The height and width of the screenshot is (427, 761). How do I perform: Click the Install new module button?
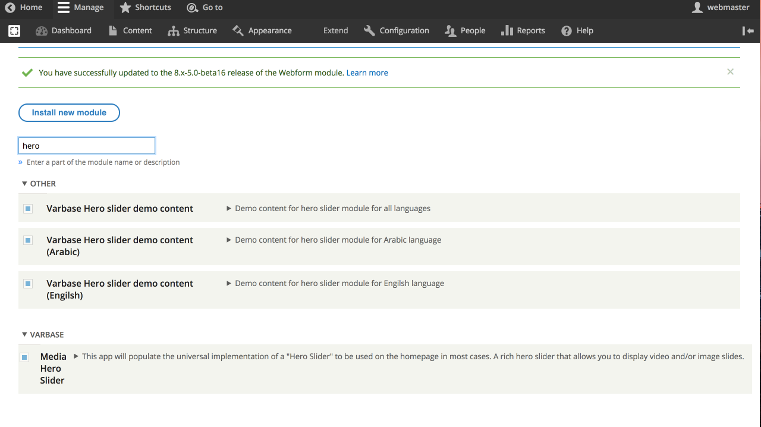pos(69,112)
